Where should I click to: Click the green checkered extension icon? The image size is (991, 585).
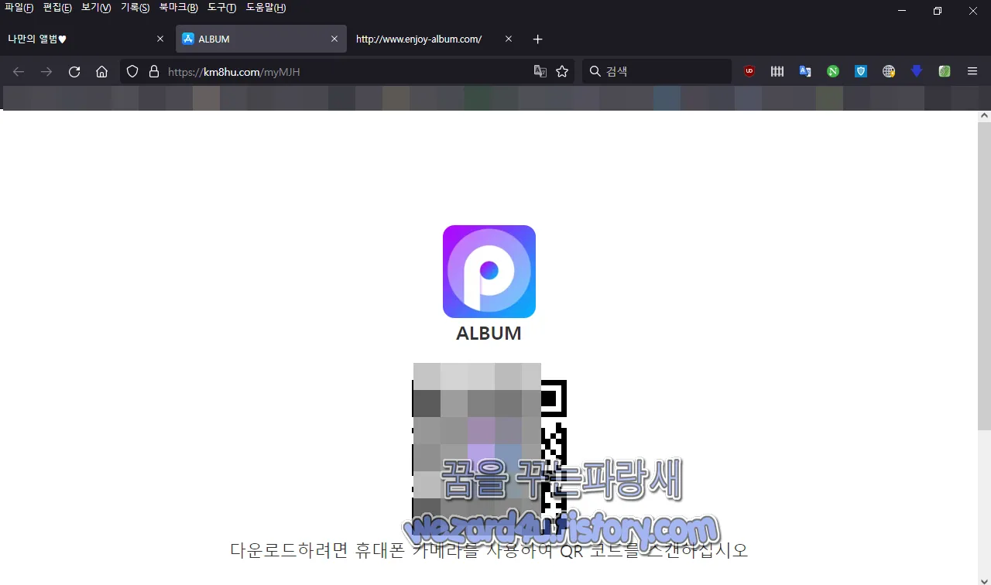point(945,71)
